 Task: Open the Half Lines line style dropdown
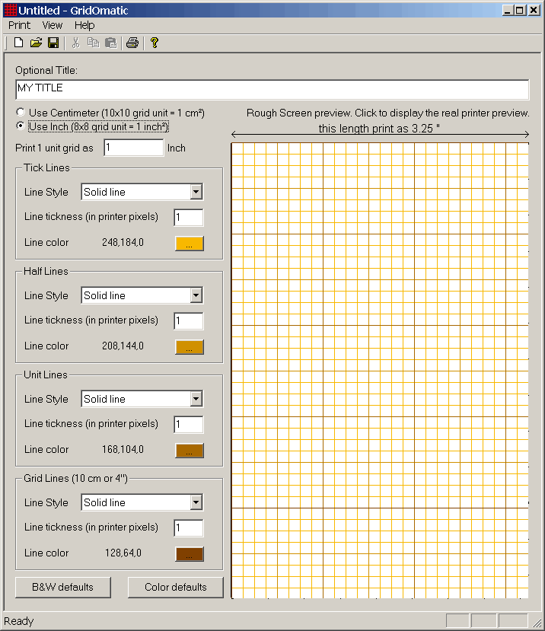196,296
